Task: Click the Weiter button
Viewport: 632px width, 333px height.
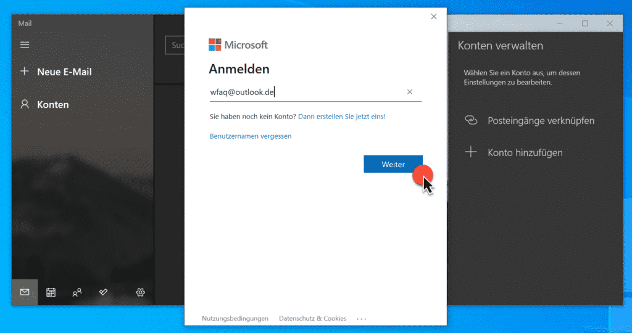Action: click(x=393, y=164)
